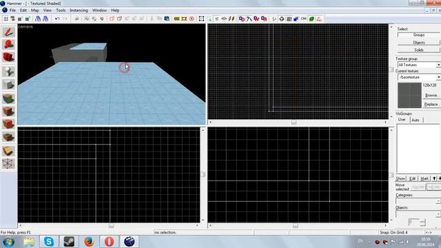This screenshot has width=441, height=248.
Task: Toggle texture lock (tl) icon
Action: pos(217,19)
